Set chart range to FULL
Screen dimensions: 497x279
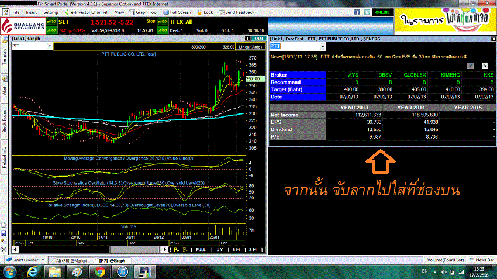tap(201, 250)
